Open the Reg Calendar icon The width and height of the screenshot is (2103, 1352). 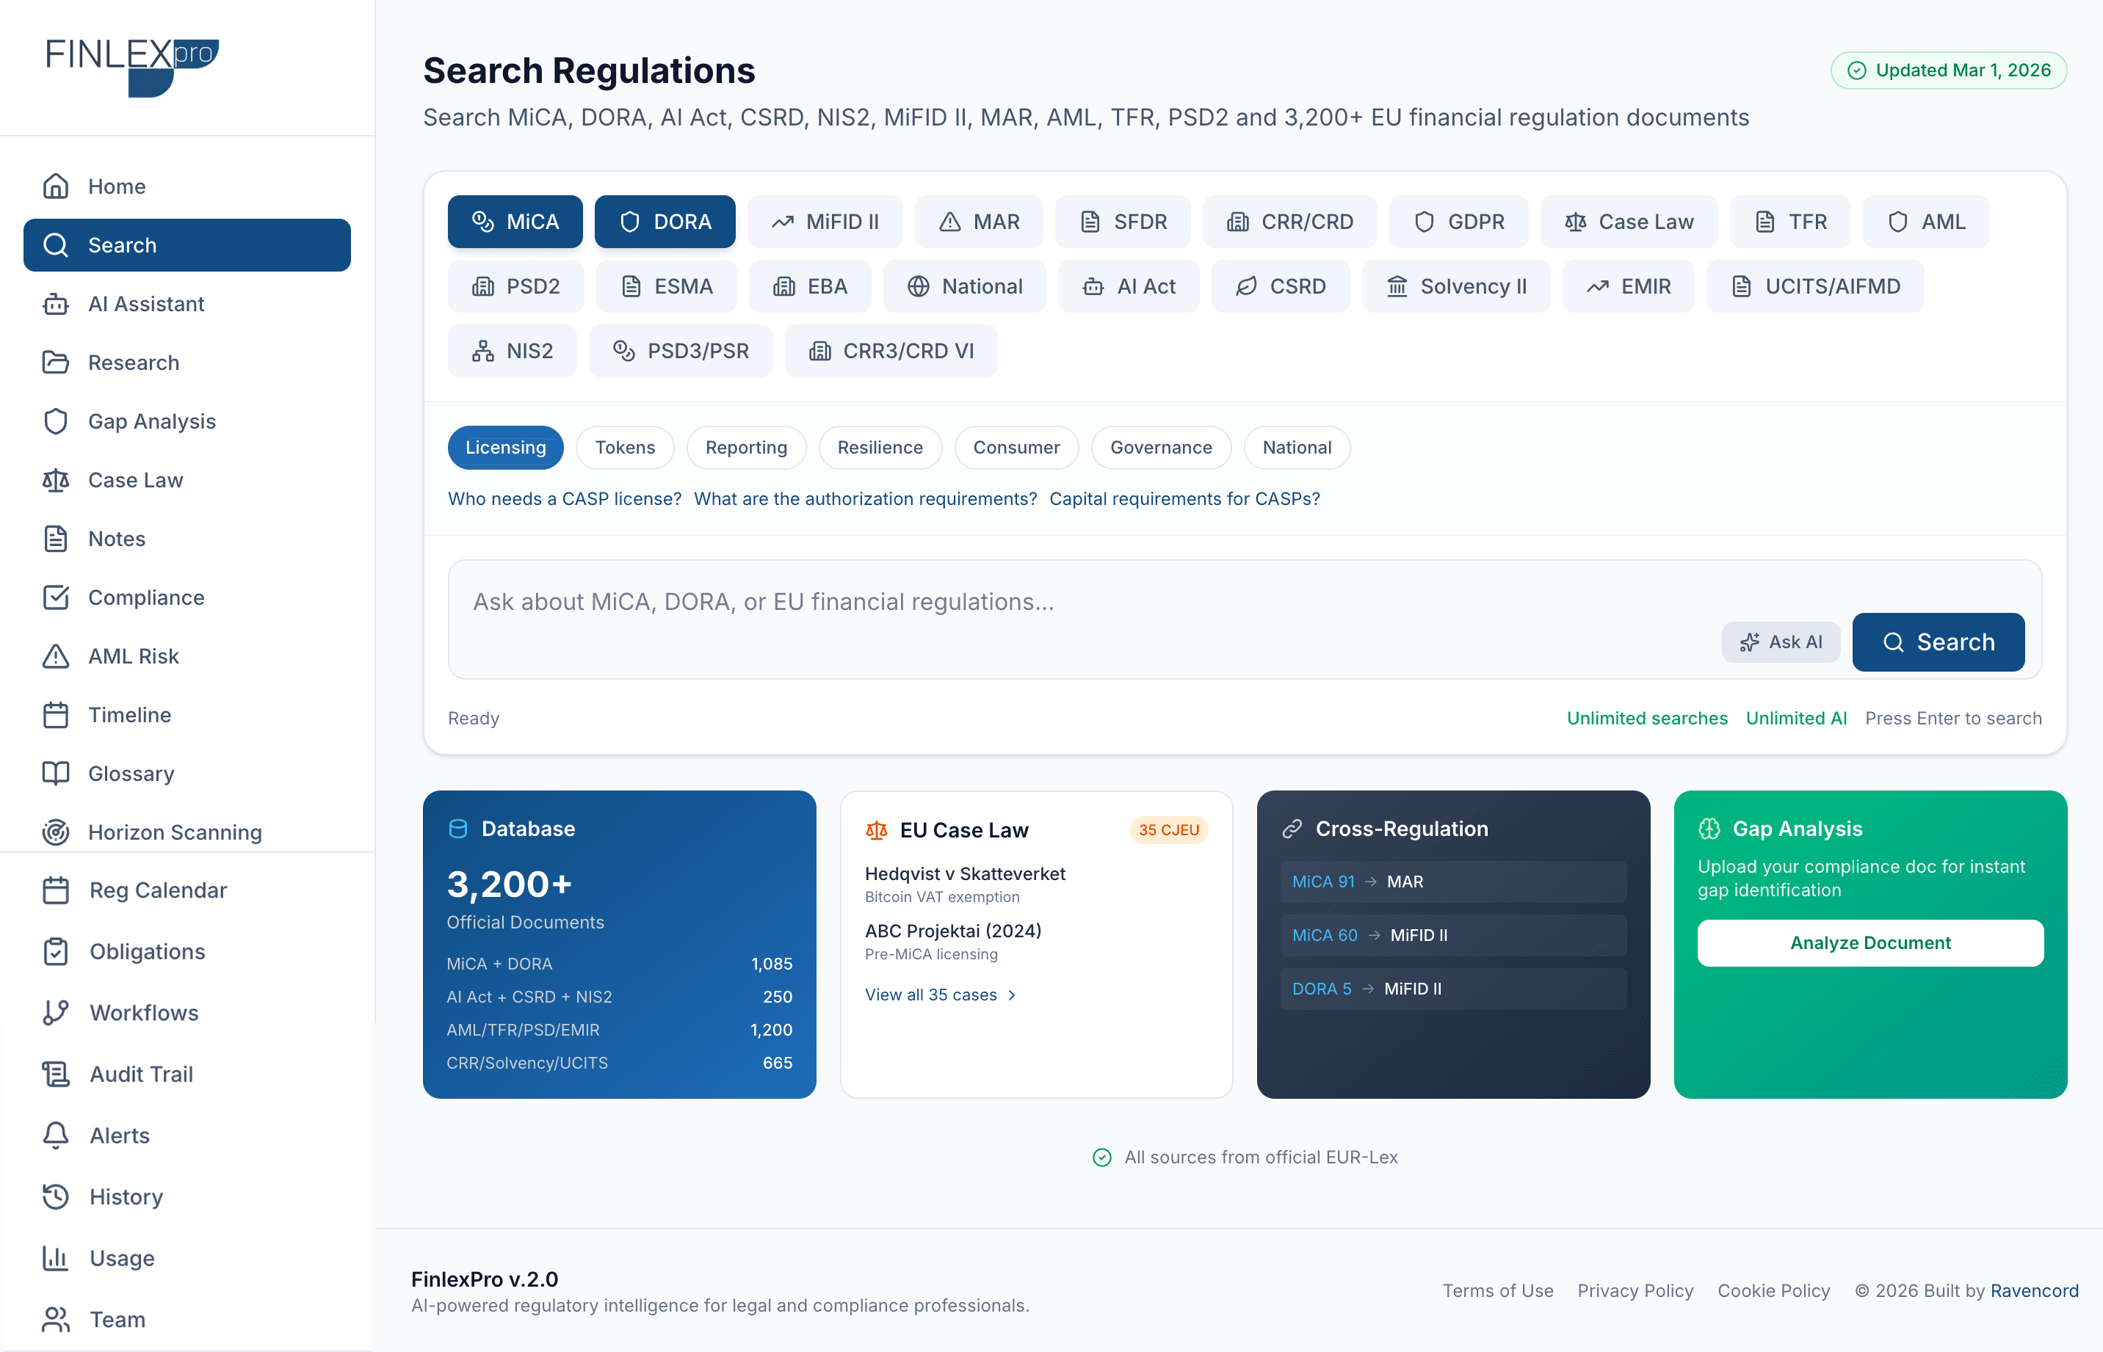click(x=55, y=890)
